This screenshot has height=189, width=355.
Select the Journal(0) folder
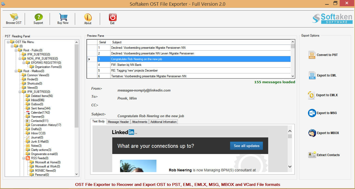pos(37,137)
